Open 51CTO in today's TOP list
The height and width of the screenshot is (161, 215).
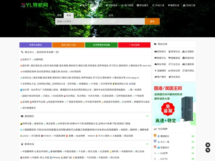(x=164, y=159)
